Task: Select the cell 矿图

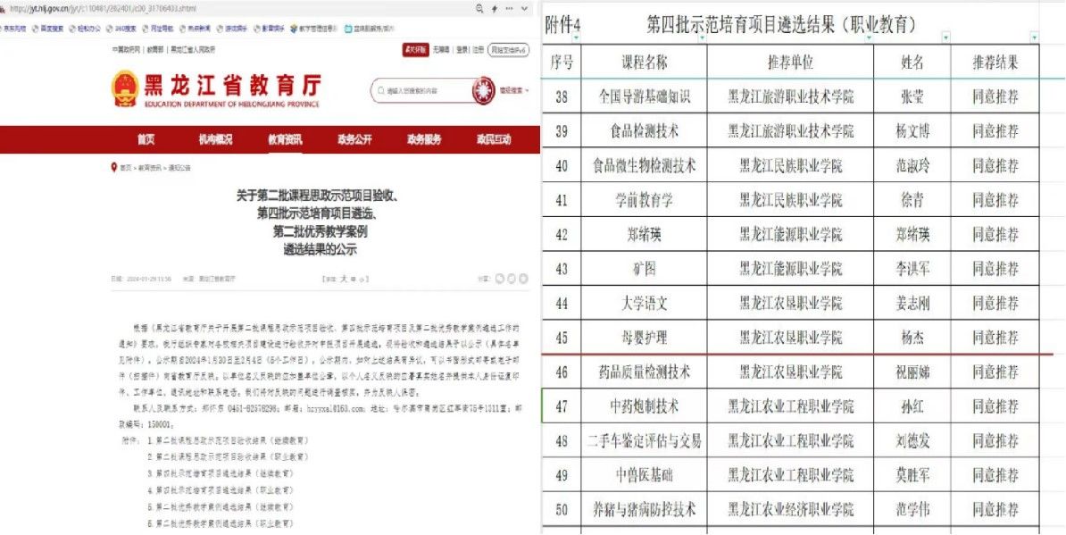Action: [645, 269]
